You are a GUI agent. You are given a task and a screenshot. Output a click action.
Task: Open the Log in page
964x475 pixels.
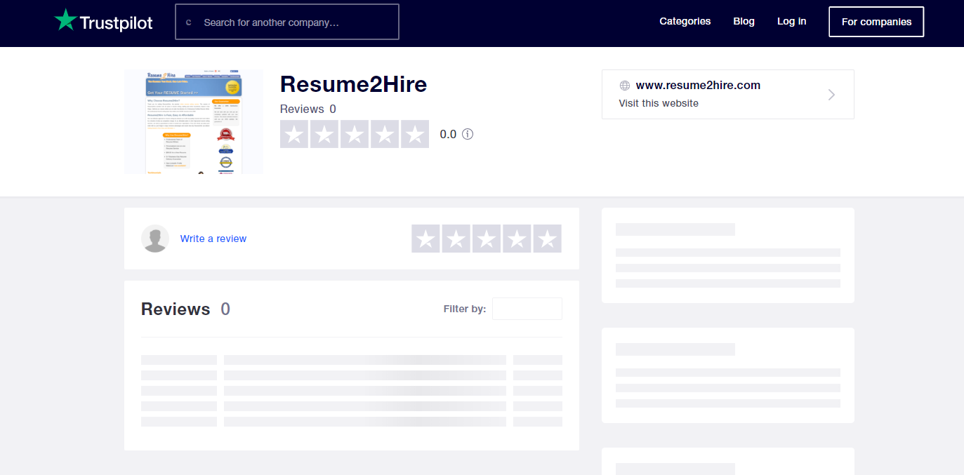click(x=792, y=21)
